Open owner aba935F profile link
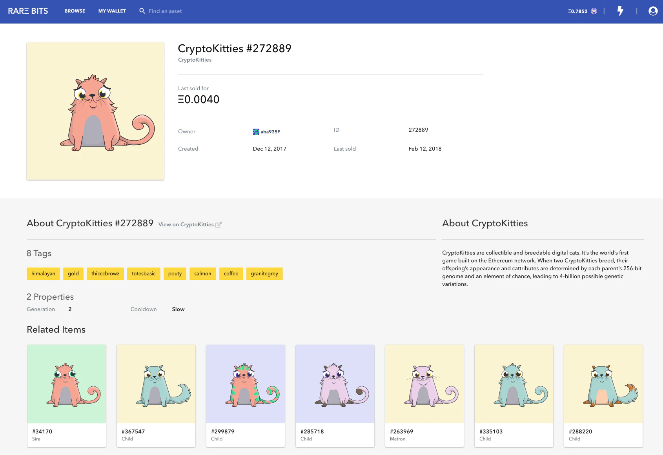The height and width of the screenshot is (455, 663). pos(270,132)
